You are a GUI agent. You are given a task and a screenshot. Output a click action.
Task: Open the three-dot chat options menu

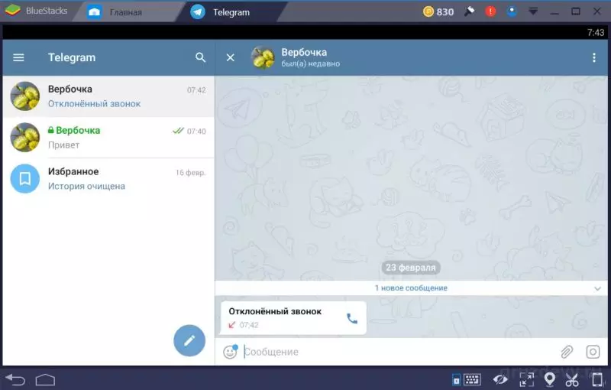(594, 57)
